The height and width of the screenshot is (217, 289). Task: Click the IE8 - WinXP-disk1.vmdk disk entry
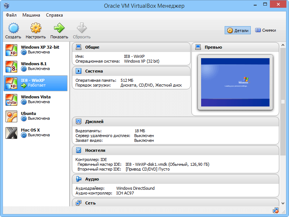pos(167,164)
